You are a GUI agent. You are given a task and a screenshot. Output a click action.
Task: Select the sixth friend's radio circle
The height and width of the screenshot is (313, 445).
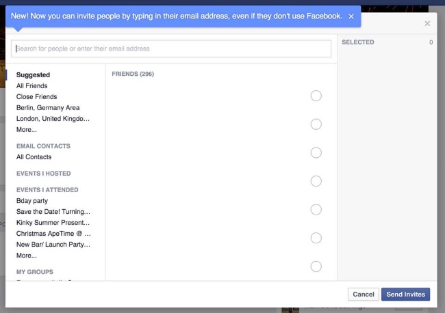pyautogui.click(x=316, y=238)
